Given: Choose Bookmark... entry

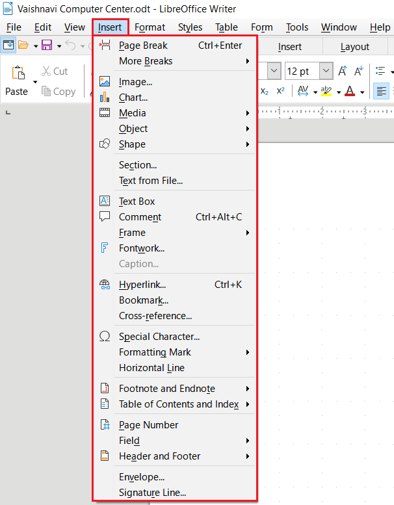Looking at the screenshot, I should click(144, 300).
